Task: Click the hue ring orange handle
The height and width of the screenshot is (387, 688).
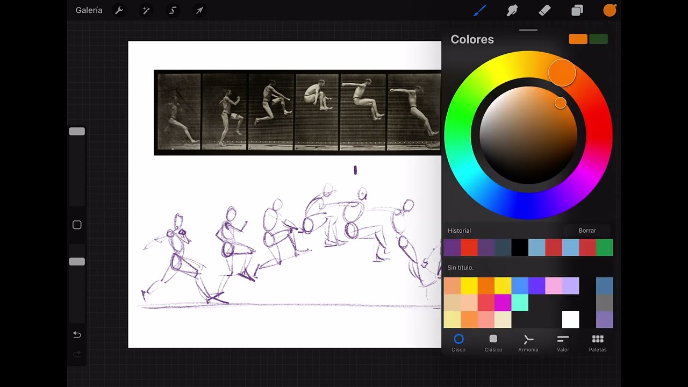Action: pos(562,73)
